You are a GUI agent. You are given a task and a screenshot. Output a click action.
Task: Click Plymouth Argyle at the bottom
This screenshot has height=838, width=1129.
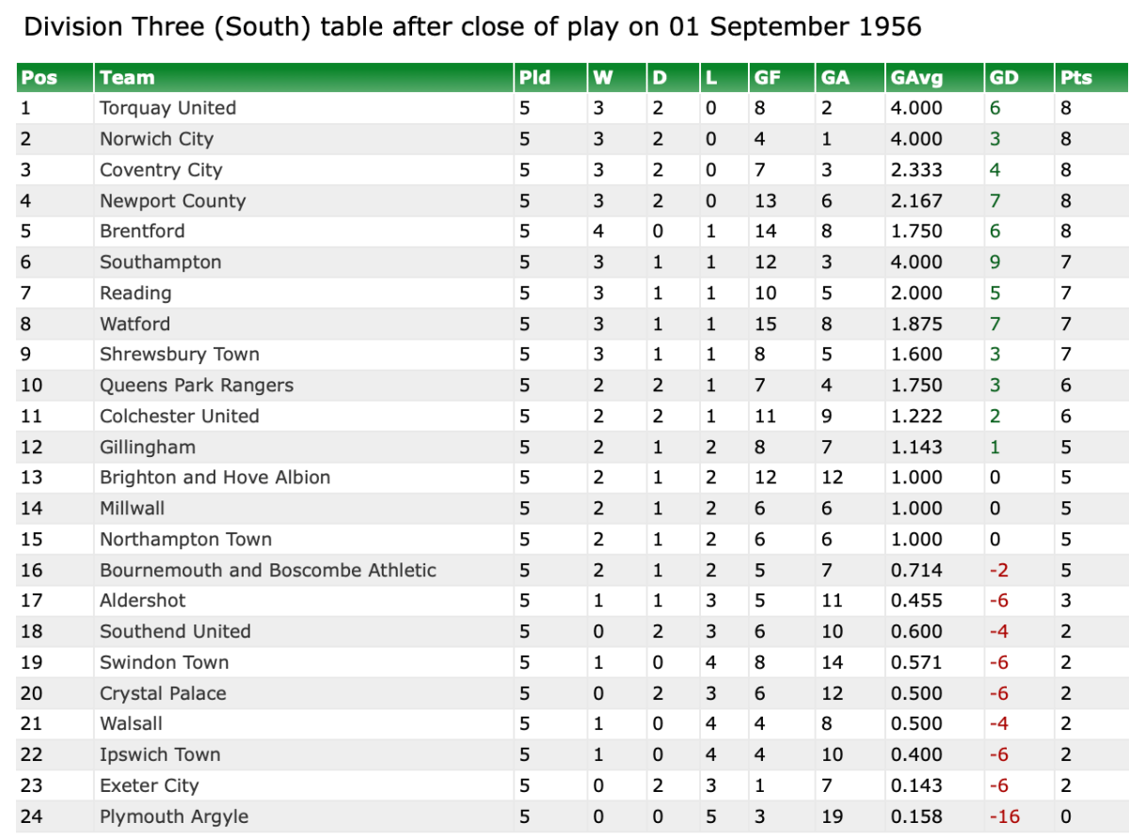click(x=174, y=816)
